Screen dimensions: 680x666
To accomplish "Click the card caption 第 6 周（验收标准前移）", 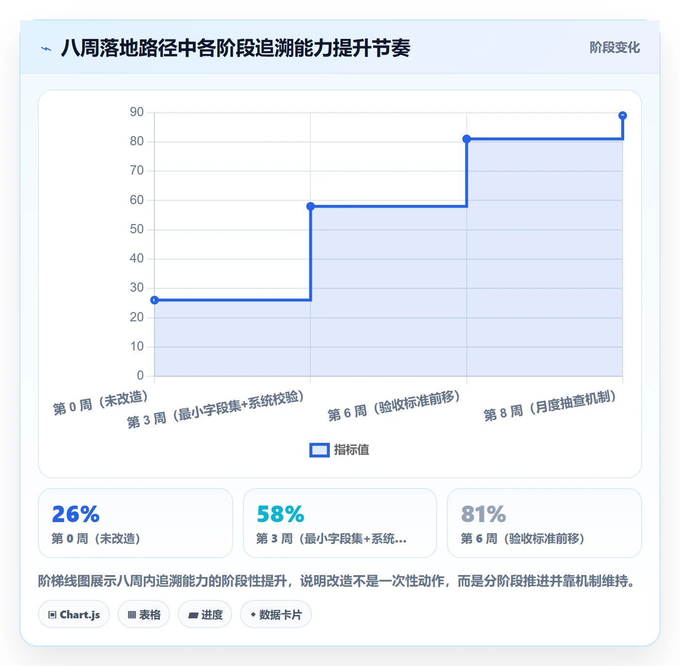I will tap(523, 539).
